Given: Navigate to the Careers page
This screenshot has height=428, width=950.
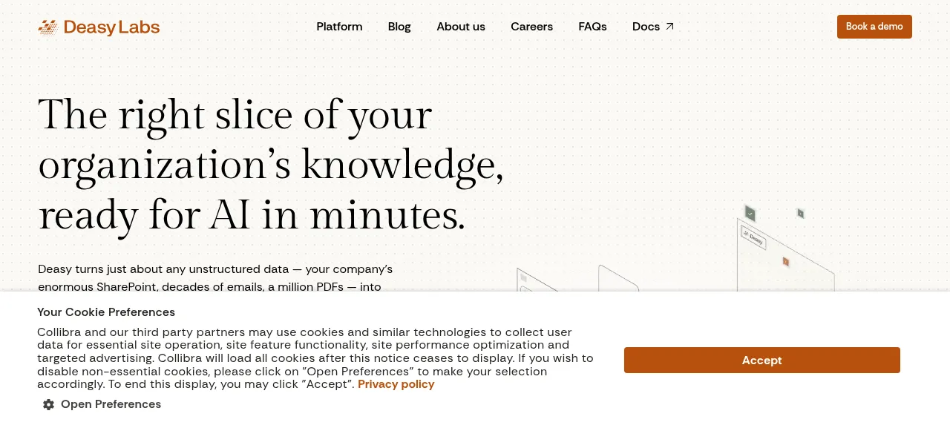Looking at the screenshot, I should pos(531,27).
